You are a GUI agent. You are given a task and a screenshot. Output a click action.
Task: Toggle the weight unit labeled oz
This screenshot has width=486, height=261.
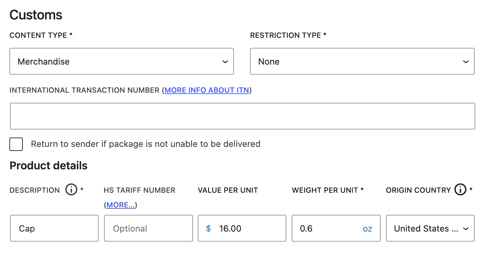[x=368, y=228]
